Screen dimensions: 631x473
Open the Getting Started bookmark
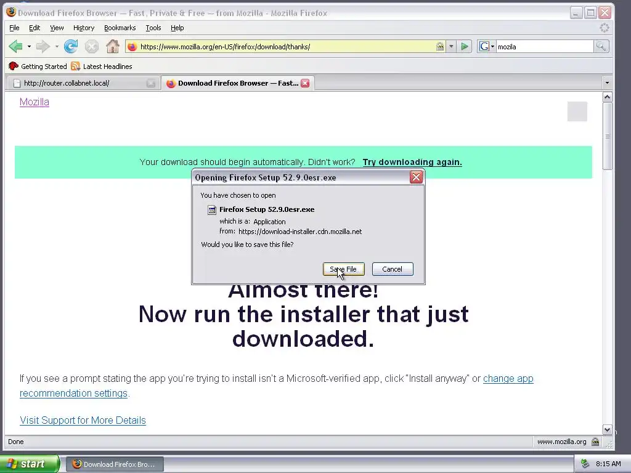coord(38,67)
